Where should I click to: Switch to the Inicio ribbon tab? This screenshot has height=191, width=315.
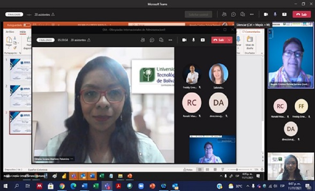coord(22,32)
